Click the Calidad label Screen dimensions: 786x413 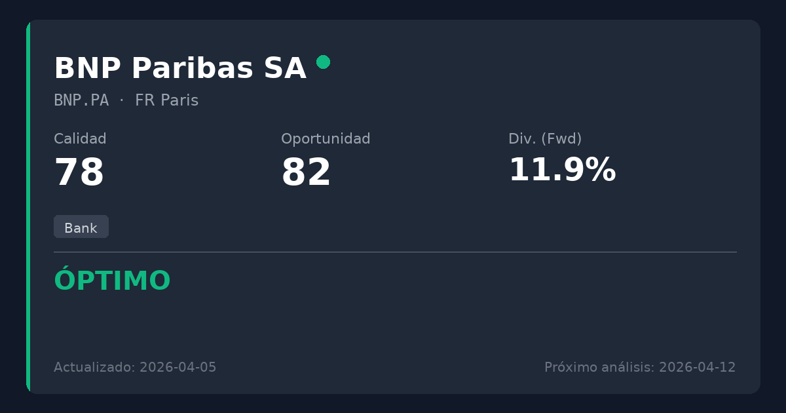80,139
